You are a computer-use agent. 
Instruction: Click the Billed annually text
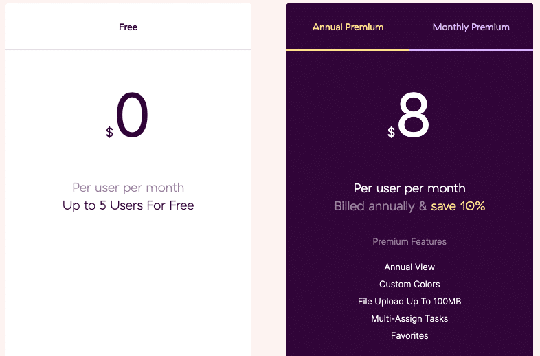[374, 206]
